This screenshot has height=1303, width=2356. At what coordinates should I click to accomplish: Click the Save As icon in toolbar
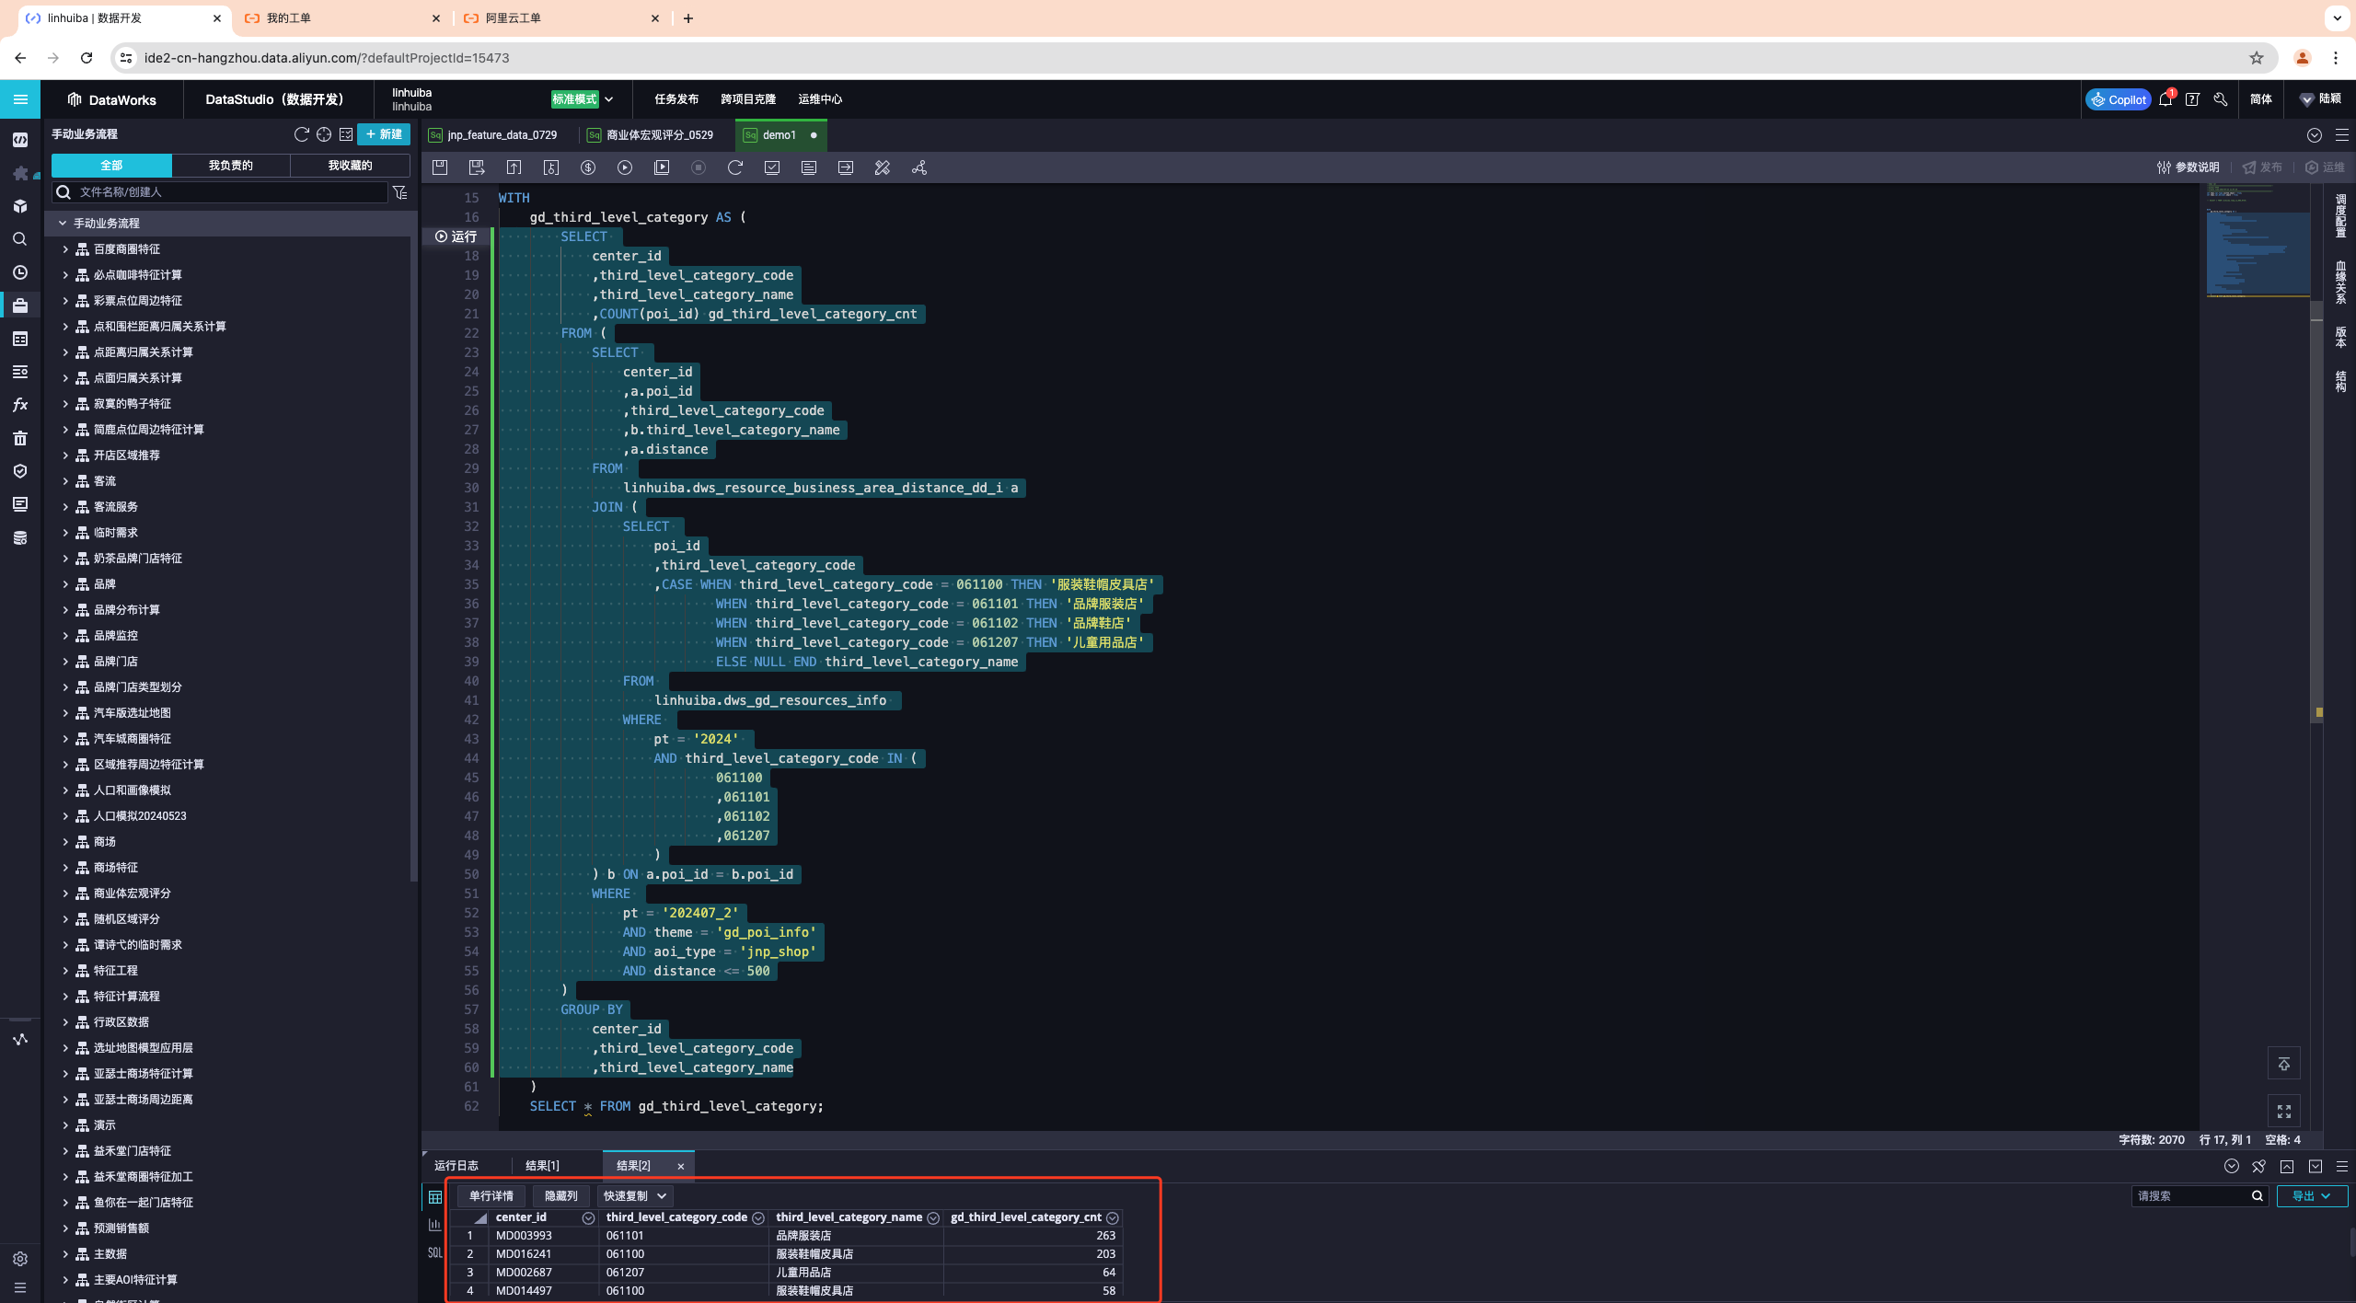coord(477,167)
